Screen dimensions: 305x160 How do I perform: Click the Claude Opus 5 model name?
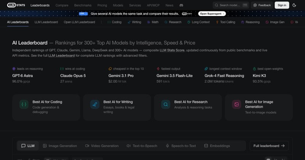click(x=73, y=76)
